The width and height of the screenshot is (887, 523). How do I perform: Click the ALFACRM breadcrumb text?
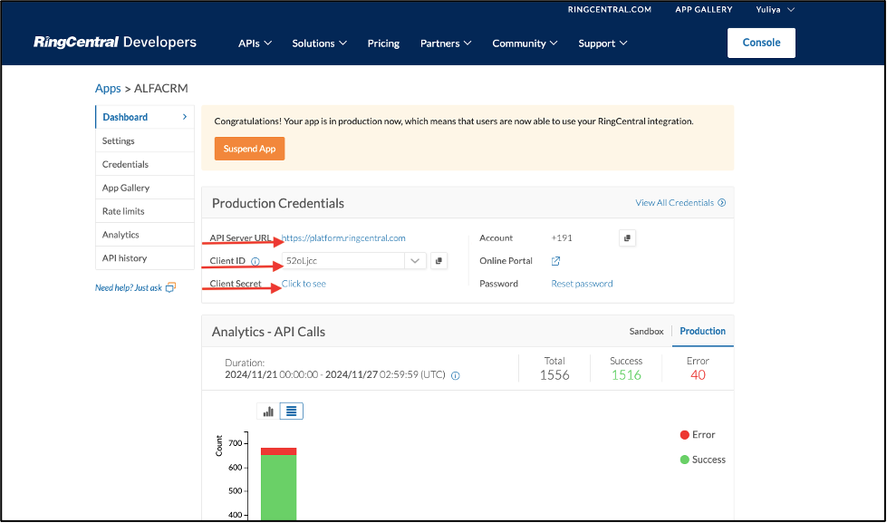161,88
